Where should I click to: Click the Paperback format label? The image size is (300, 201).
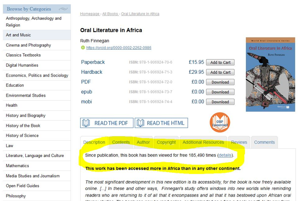coord(93,62)
